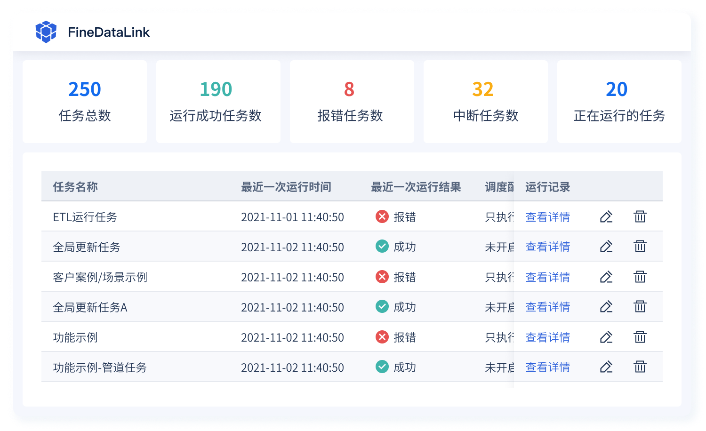Edit the 全局更新任务A task
This screenshot has width=706, height=431.
[606, 307]
